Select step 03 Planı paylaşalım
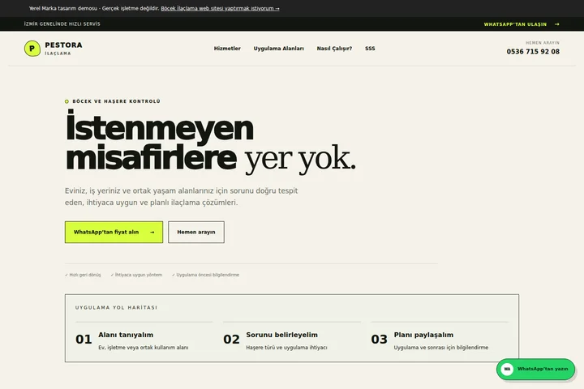 440,340
